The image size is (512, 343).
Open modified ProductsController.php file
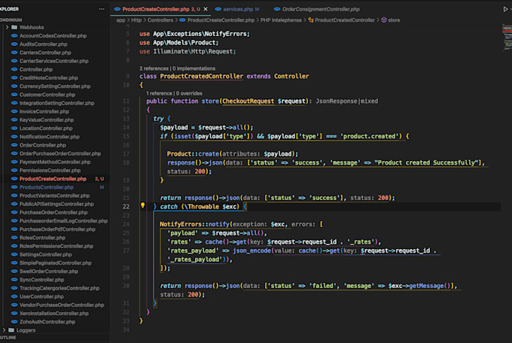tap(47, 187)
